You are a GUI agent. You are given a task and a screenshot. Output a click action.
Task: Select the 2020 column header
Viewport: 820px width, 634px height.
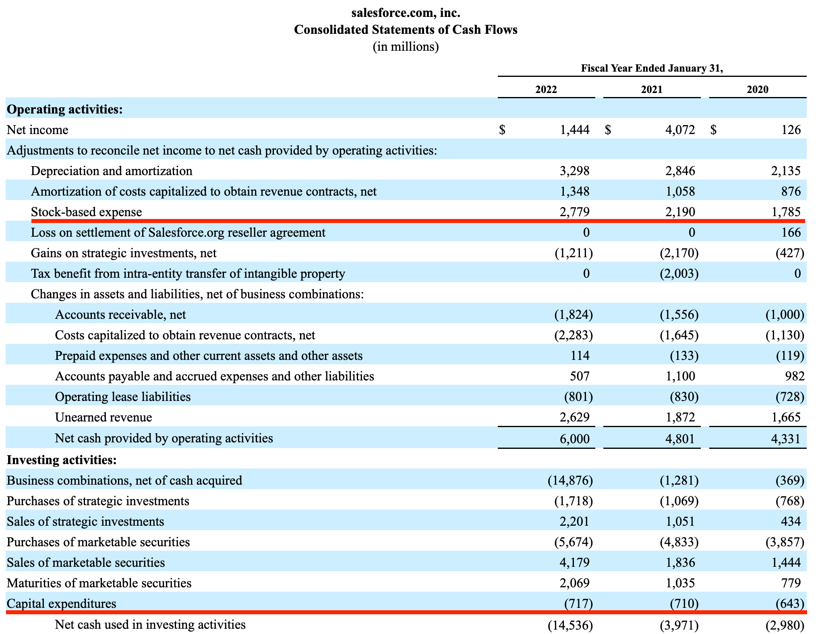click(x=758, y=89)
